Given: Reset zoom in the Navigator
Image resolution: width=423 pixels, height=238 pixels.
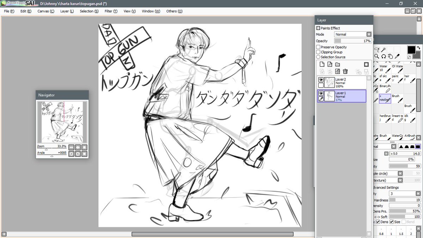Looking at the screenshot, I should tap(84, 147).
